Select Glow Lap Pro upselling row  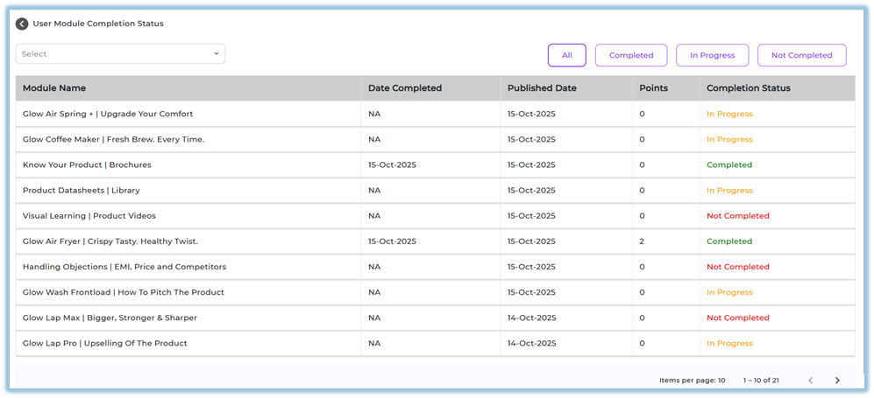[x=105, y=344]
